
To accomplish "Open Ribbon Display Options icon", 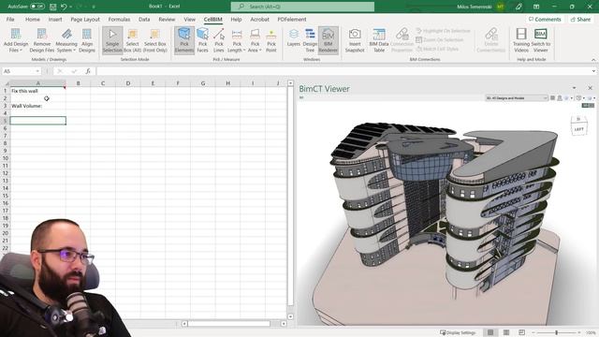I will tap(536, 7).
